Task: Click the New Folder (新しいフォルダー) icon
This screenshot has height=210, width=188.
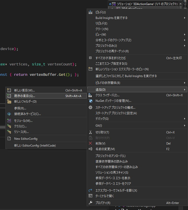Action: coord(9,102)
